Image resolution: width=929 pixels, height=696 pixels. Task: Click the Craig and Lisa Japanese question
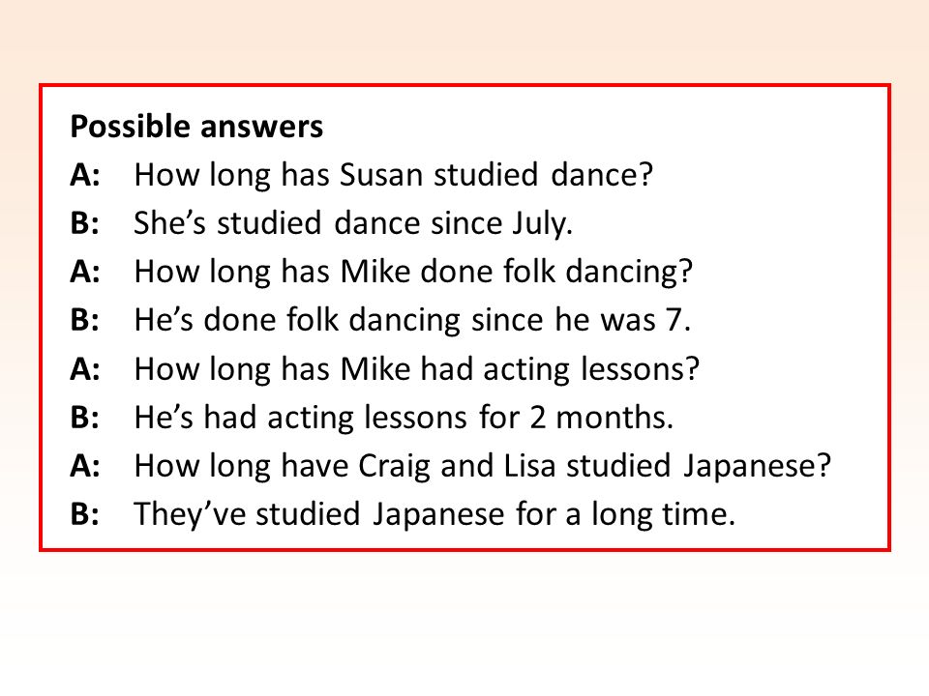[483, 466]
